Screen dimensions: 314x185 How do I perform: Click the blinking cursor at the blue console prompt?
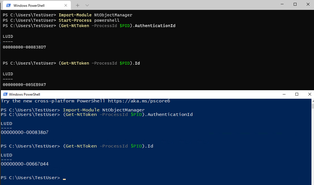64,179
